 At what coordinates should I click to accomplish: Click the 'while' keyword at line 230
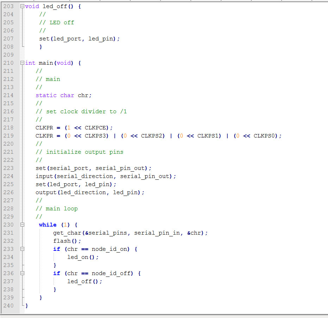(48, 225)
